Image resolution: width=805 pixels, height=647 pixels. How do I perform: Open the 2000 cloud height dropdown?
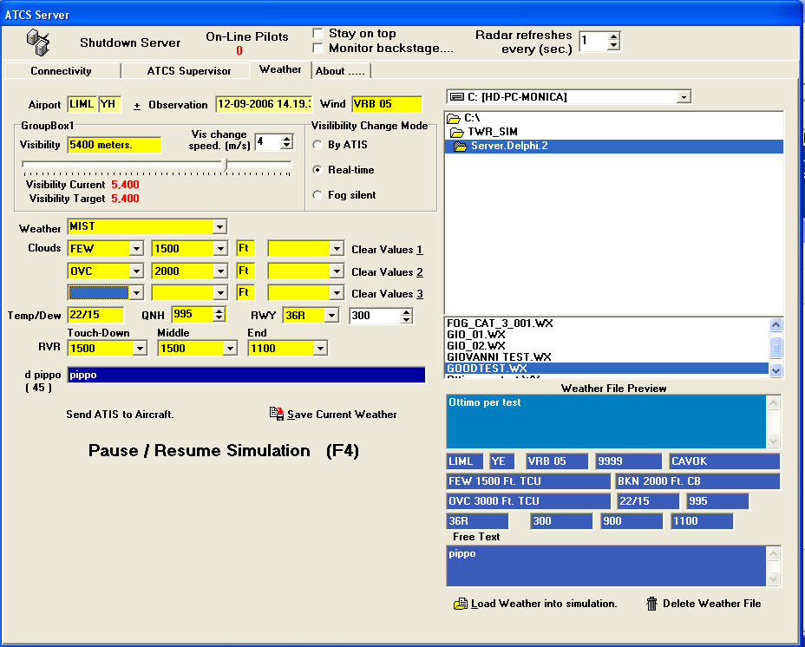[220, 271]
